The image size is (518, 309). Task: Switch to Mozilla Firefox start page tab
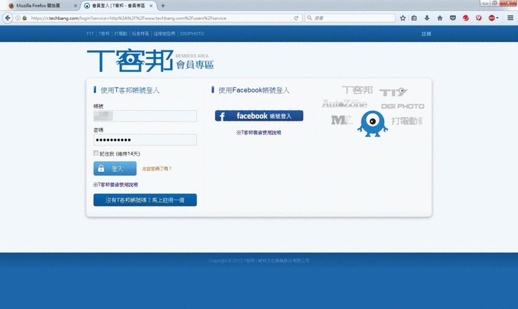[x=38, y=6]
